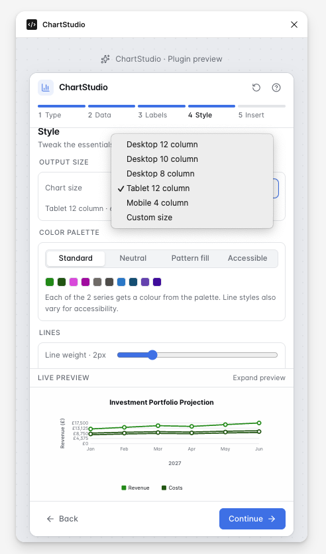Screen dimensions: 326x554
Task: Click the OUTPUT SIZE section heading
Action: click(x=64, y=162)
